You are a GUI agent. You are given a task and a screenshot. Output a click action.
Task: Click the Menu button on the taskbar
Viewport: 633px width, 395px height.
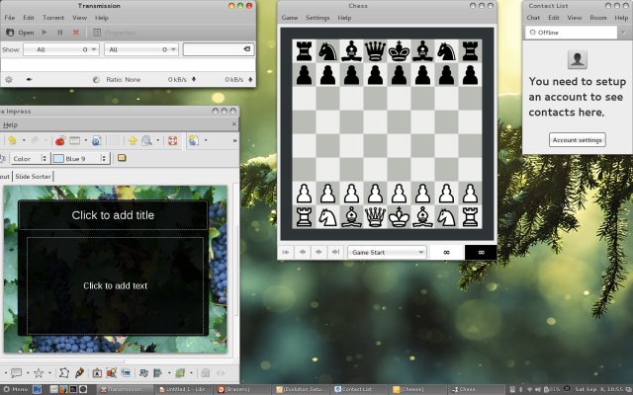[x=16, y=389]
